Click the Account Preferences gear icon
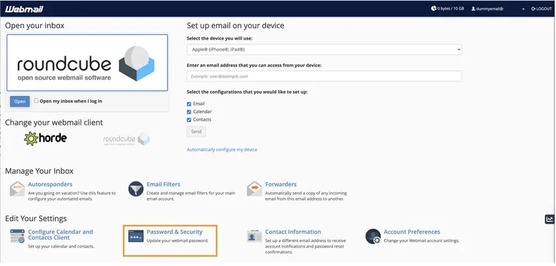 tap(372, 236)
